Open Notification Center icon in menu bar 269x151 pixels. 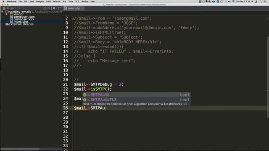(265, 1)
